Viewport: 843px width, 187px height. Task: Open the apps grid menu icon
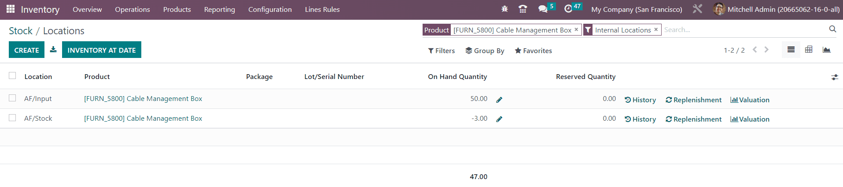(x=11, y=9)
